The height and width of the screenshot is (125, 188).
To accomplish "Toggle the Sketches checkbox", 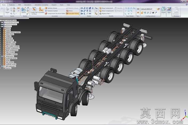I will point(2,26).
